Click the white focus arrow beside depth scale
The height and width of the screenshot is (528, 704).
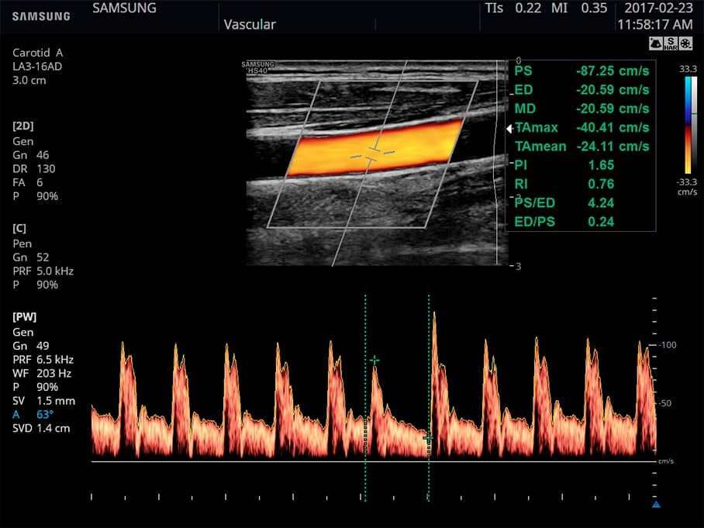click(x=509, y=128)
